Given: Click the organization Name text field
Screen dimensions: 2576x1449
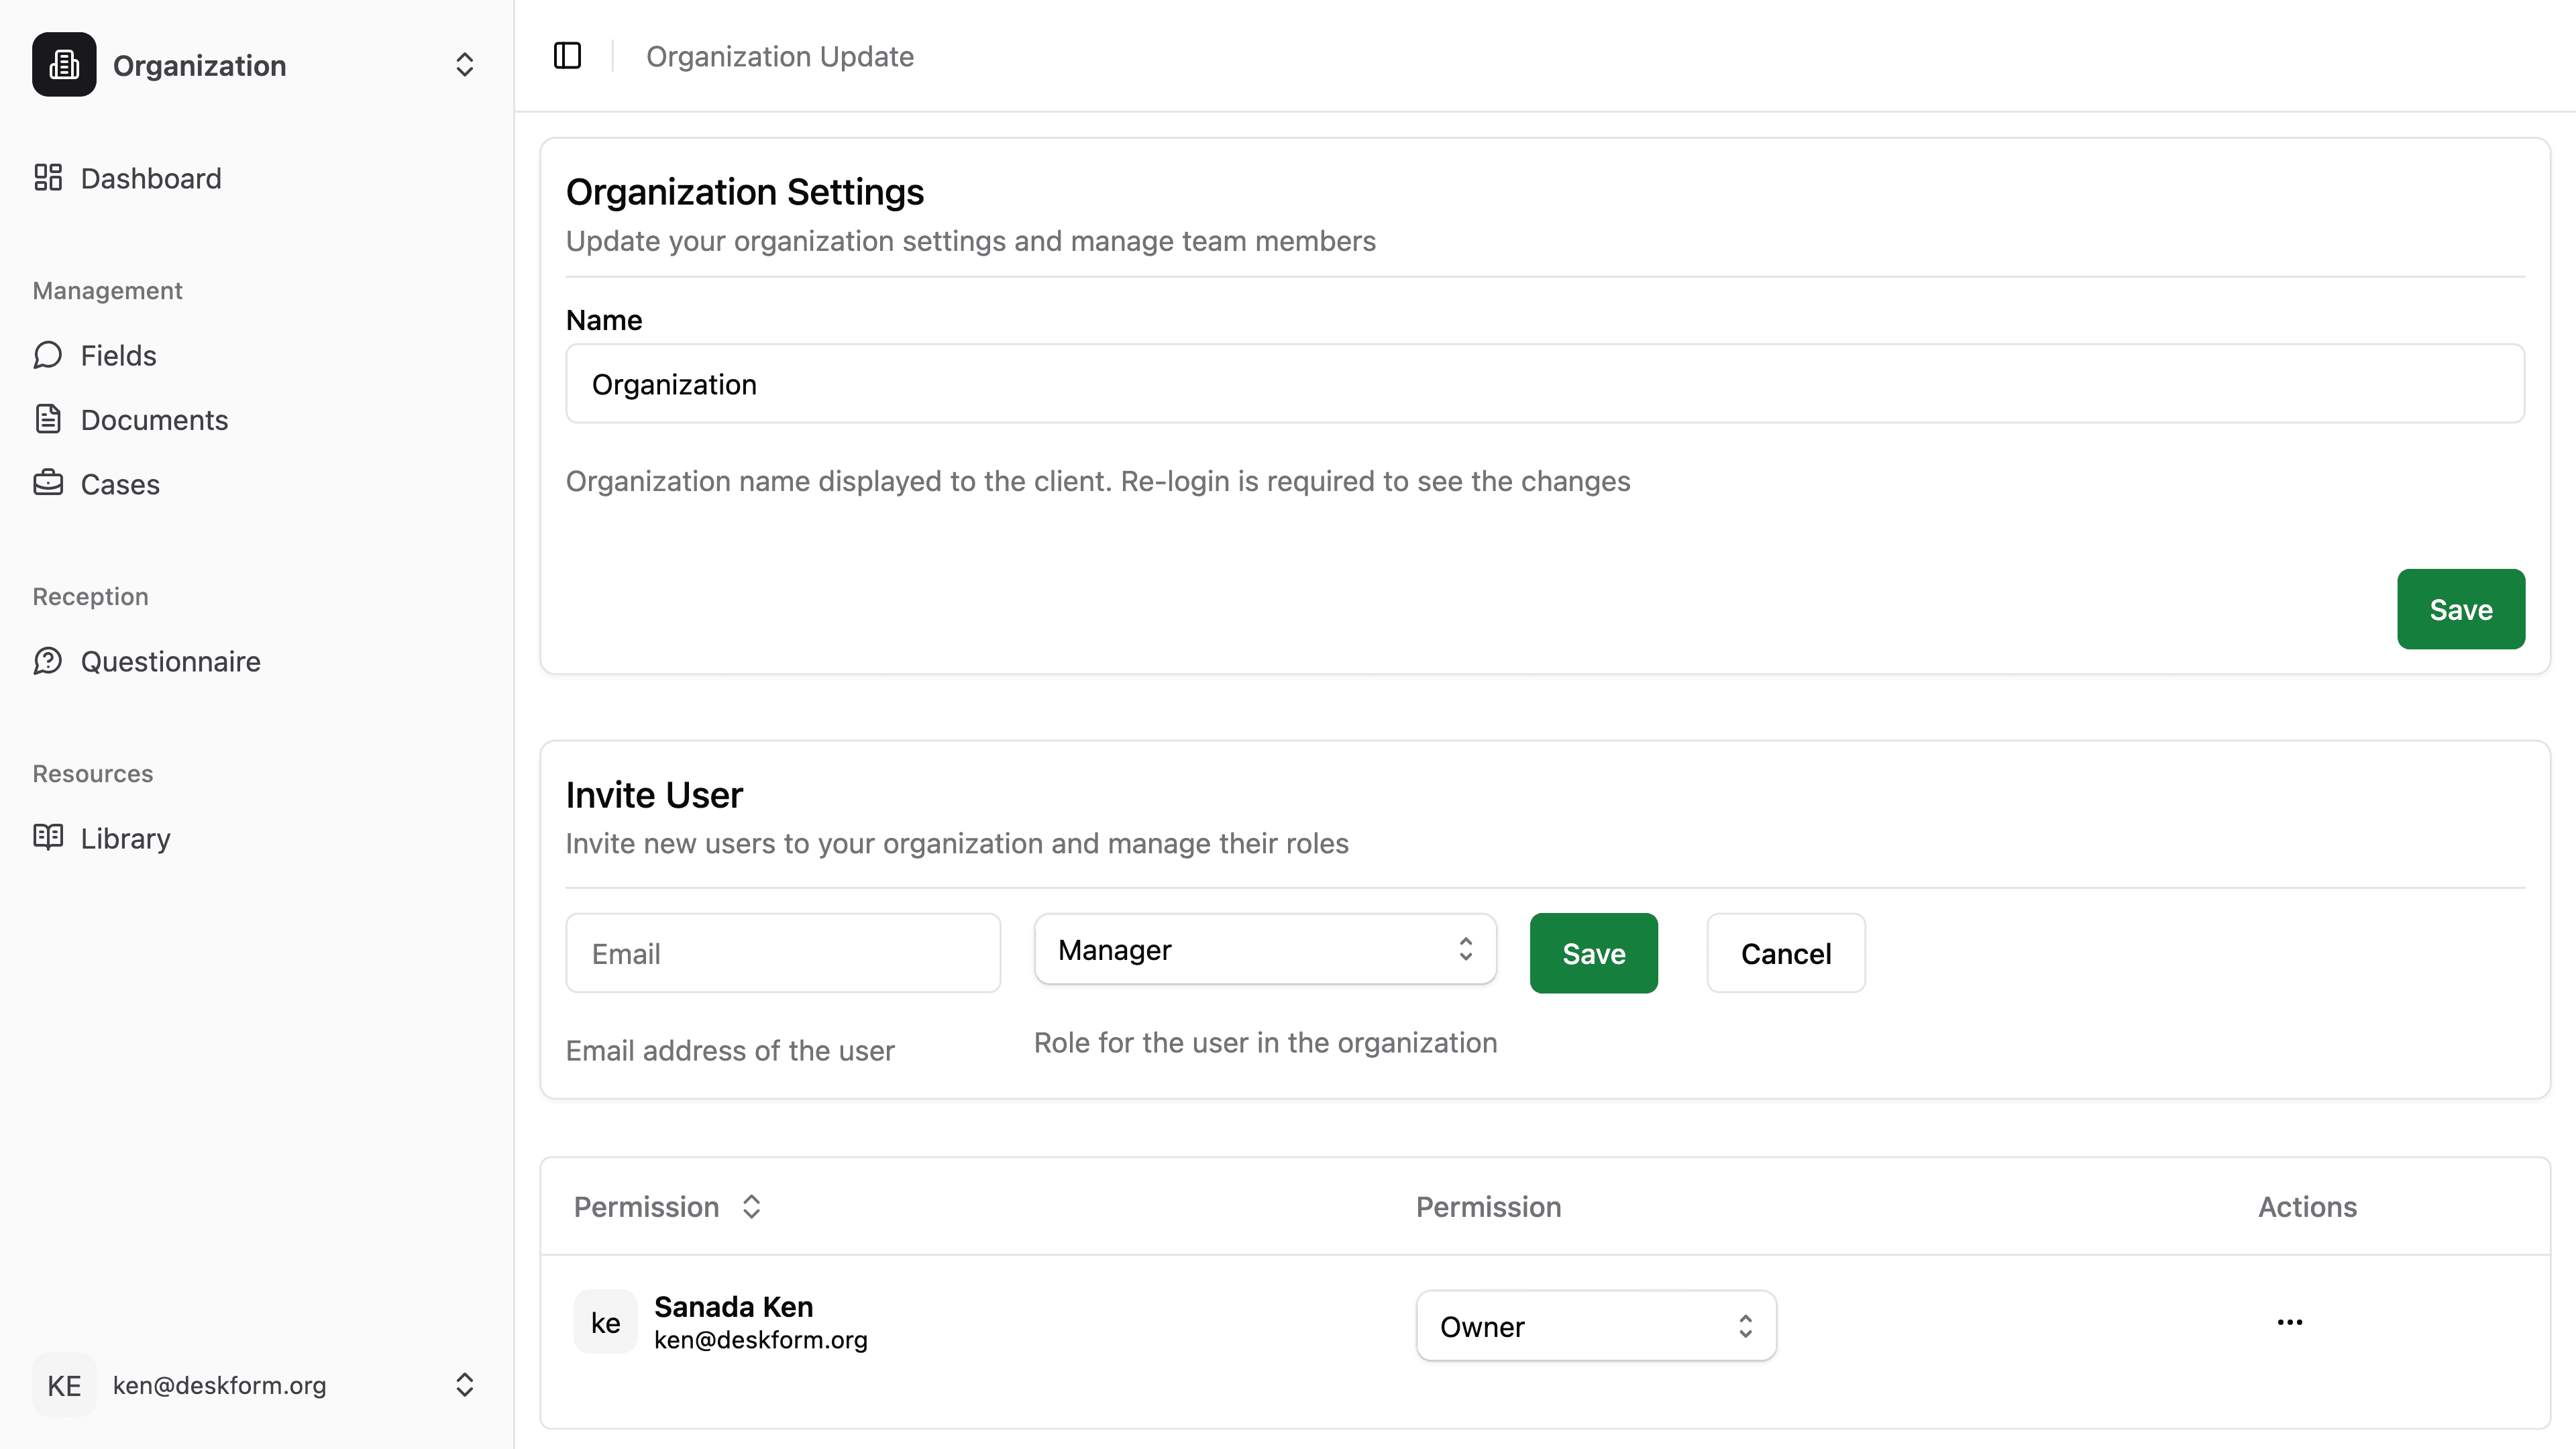Looking at the screenshot, I should 1544,384.
